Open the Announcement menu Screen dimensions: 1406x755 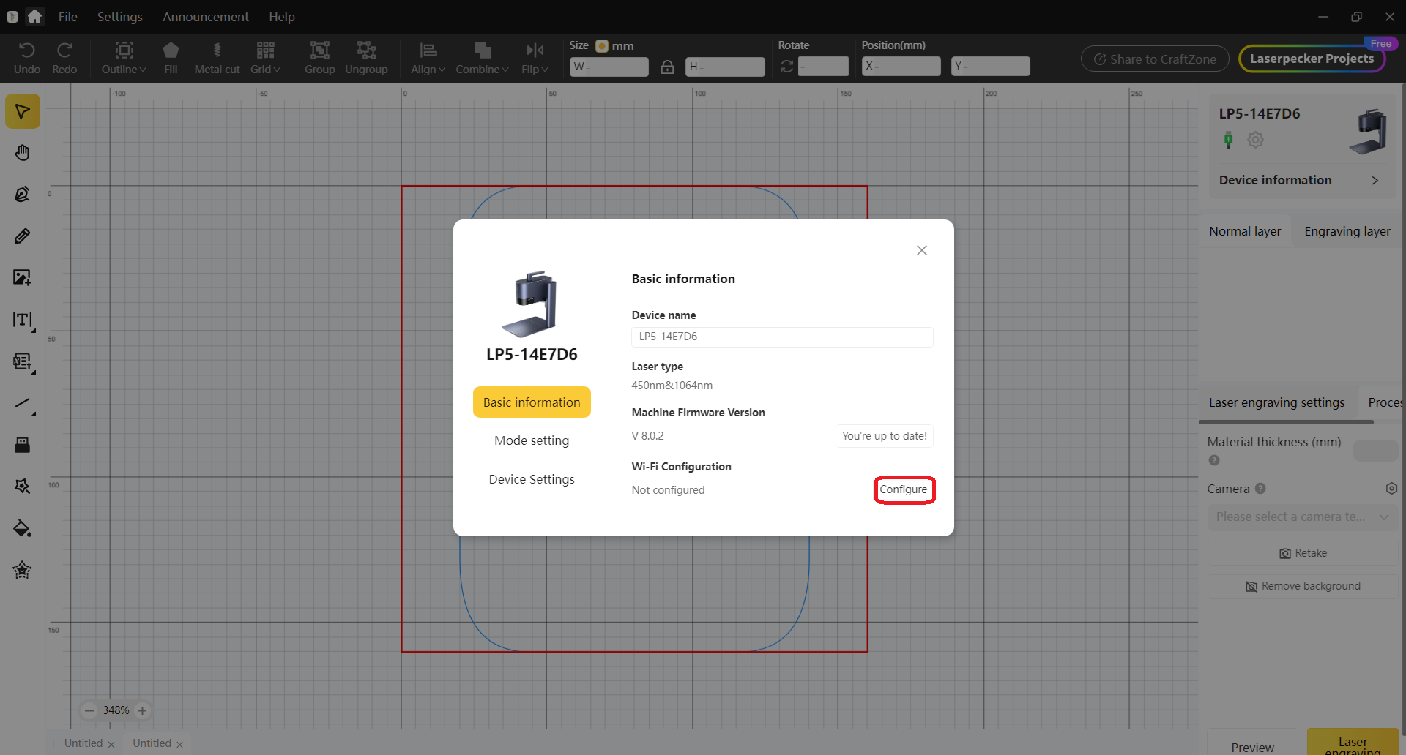point(205,17)
